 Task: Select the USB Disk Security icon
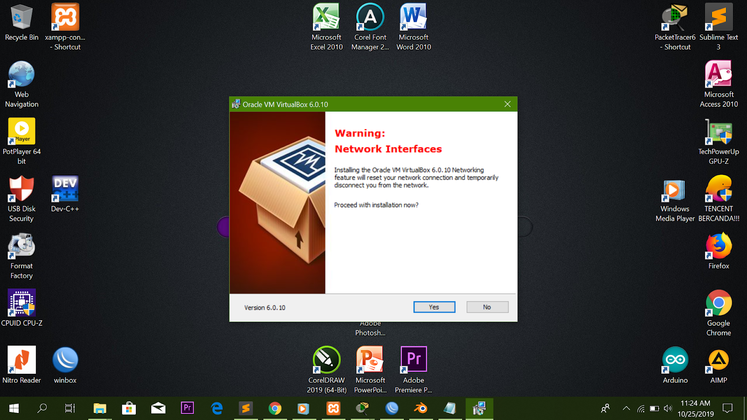coord(21,199)
